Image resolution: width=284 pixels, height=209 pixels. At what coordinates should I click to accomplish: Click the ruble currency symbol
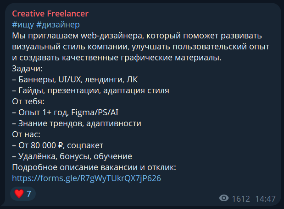60,145
